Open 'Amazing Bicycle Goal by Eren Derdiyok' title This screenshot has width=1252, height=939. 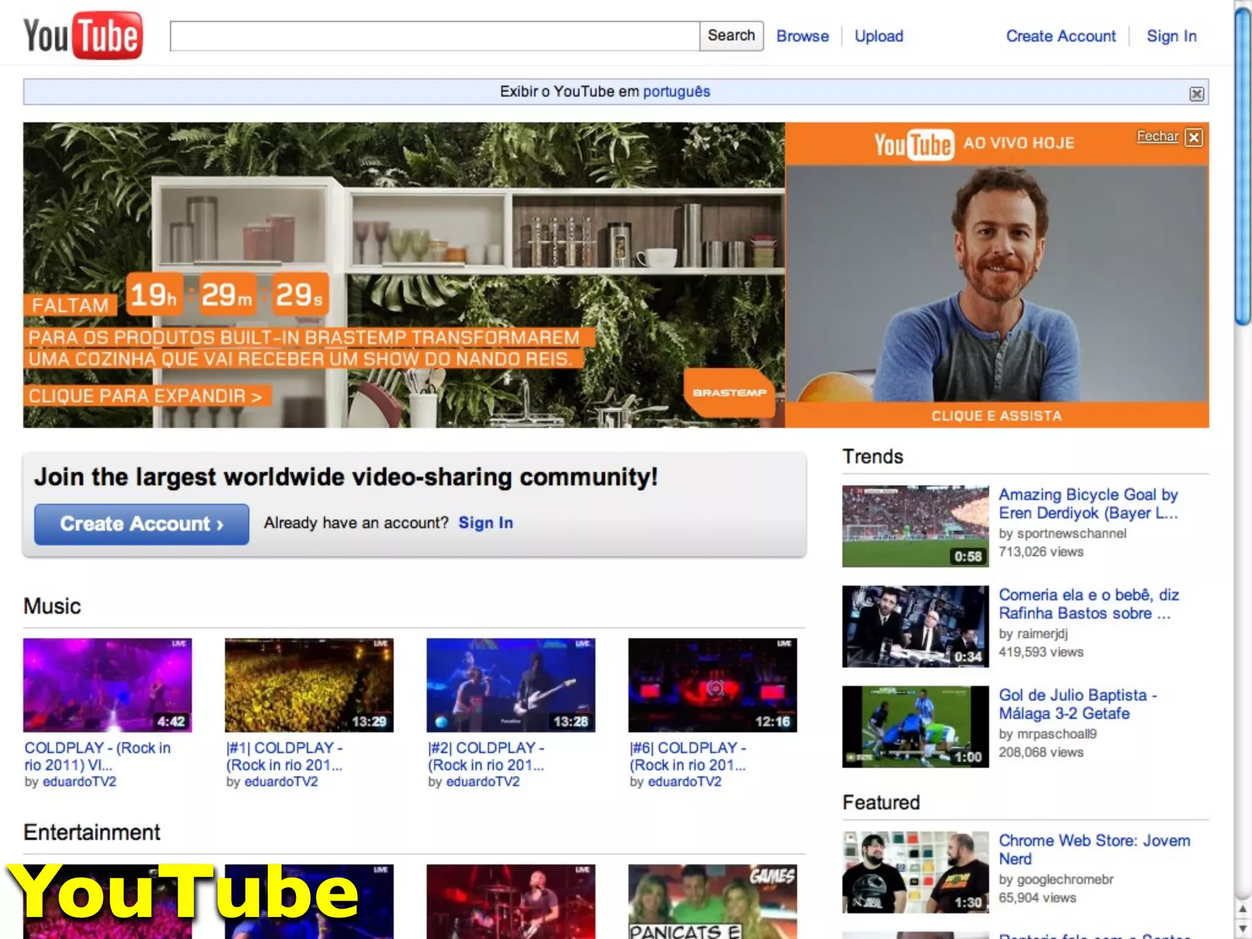[x=1088, y=504]
